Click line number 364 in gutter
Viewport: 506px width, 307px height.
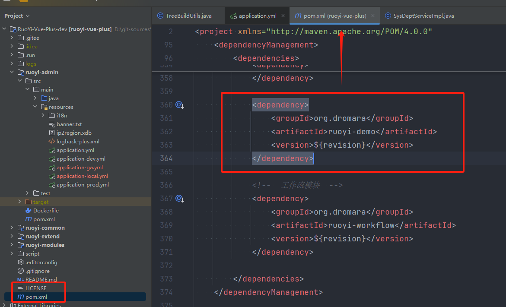[166, 158]
